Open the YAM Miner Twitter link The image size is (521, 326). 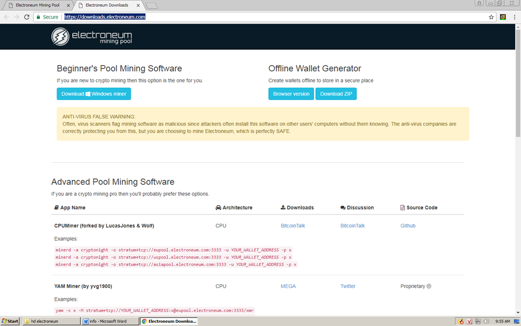tap(348, 286)
